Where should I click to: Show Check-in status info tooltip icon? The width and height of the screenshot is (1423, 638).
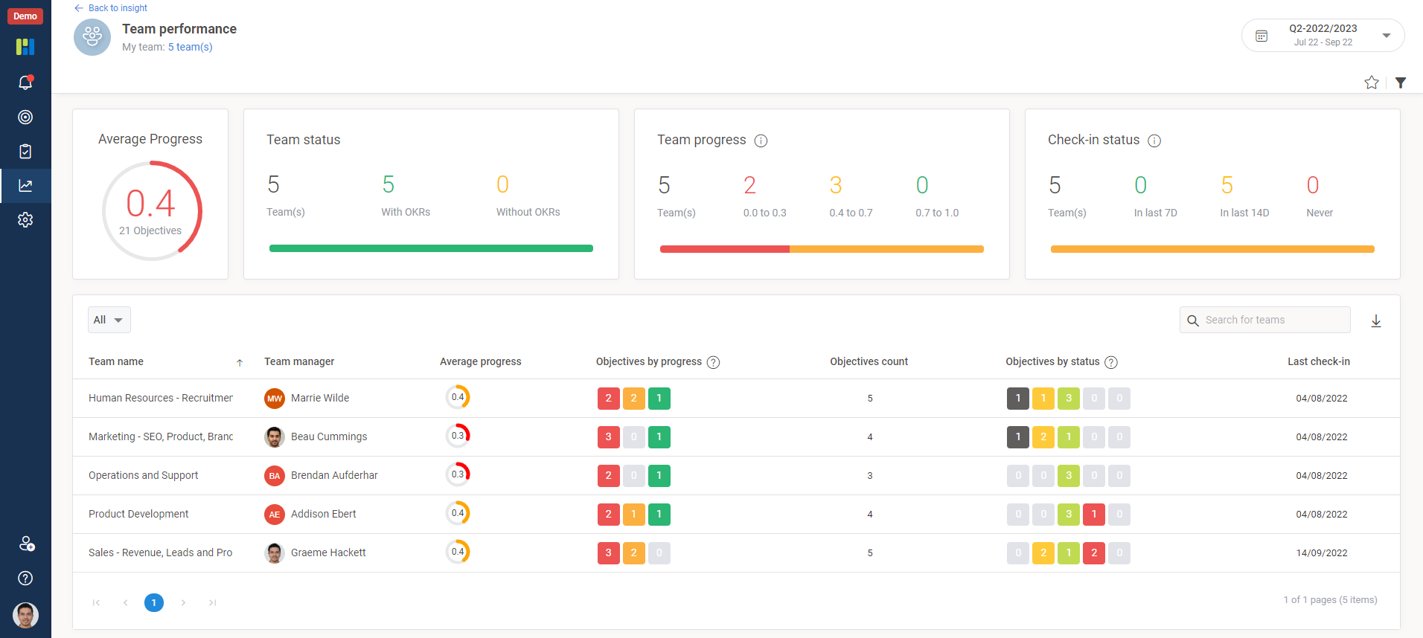[1154, 141]
